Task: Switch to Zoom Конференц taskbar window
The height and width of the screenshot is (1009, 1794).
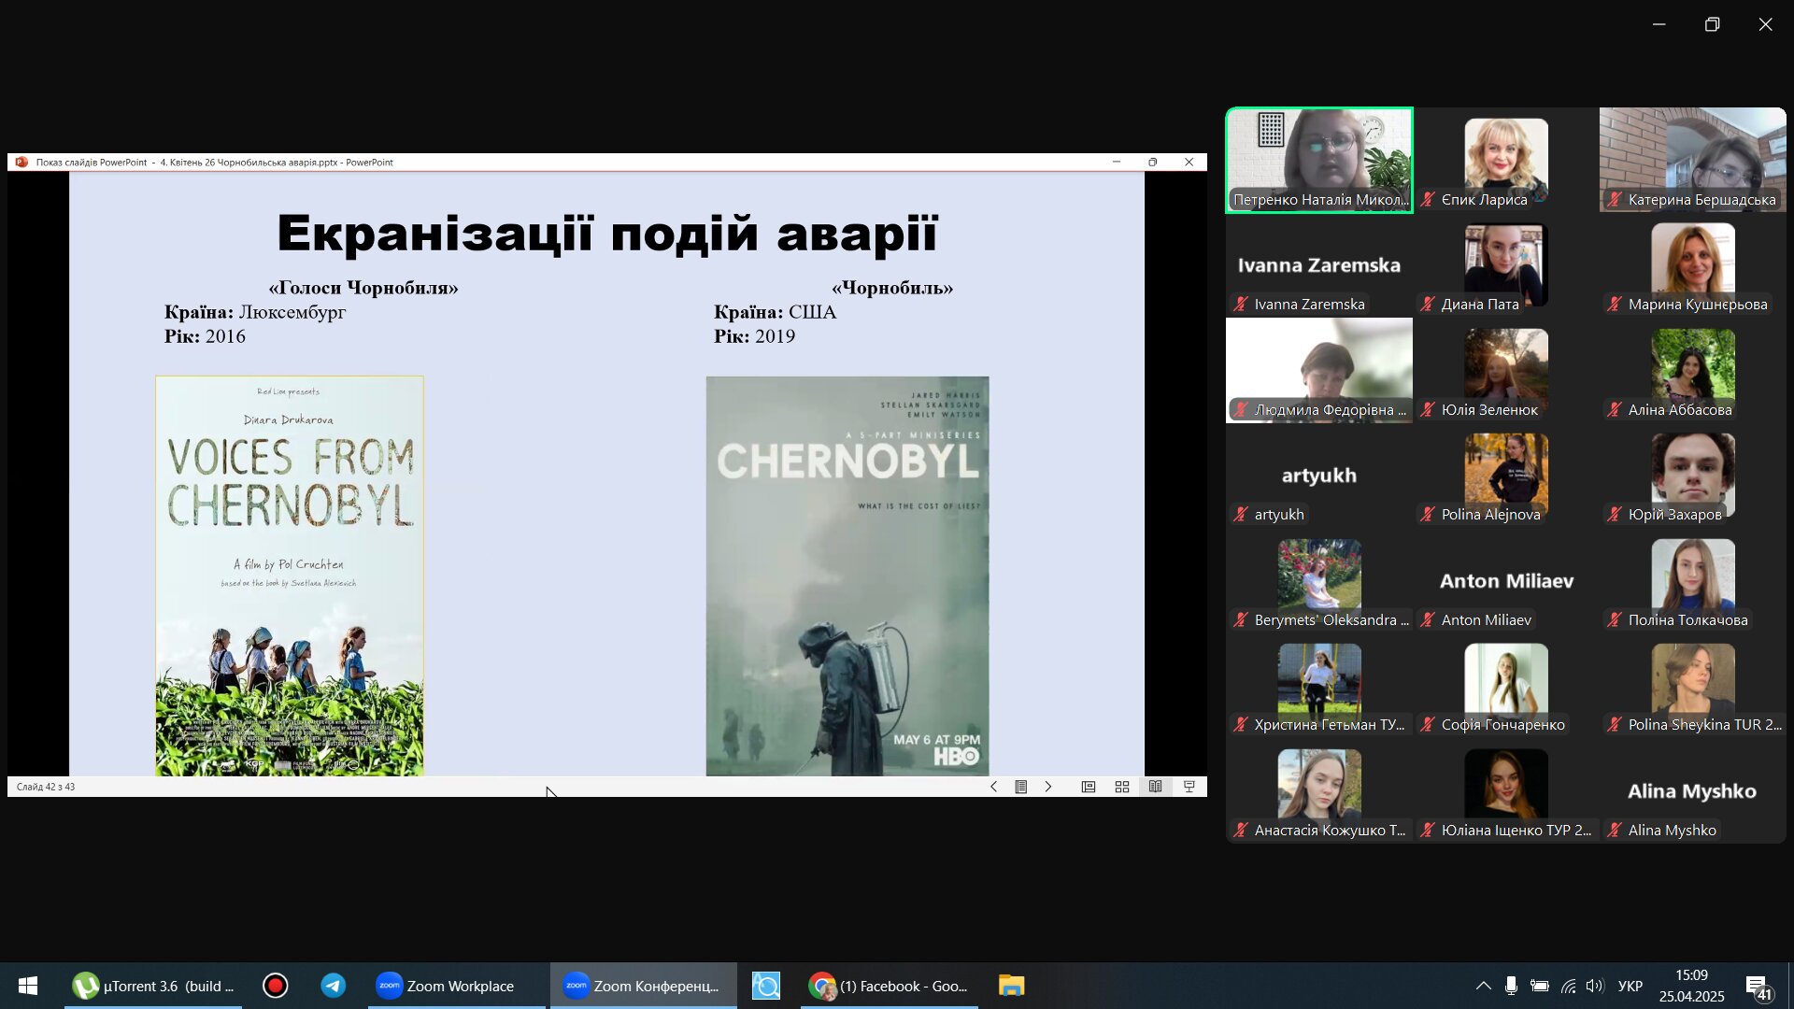Action: pyautogui.click(x=644, y=986)
